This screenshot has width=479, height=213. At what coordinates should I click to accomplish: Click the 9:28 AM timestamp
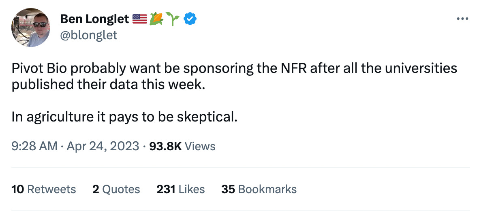pyautogui.click(x=34, y=146)
